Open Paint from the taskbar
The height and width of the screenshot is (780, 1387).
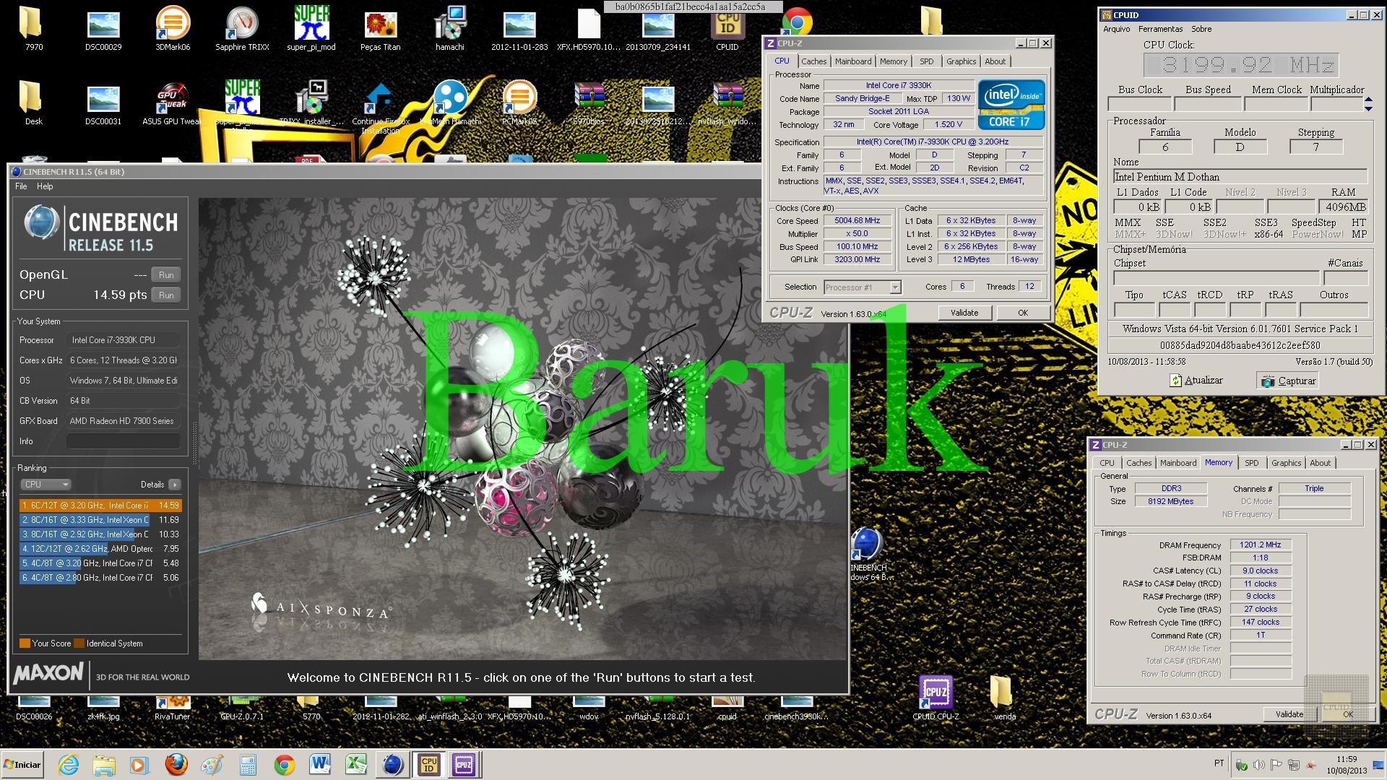212,764
